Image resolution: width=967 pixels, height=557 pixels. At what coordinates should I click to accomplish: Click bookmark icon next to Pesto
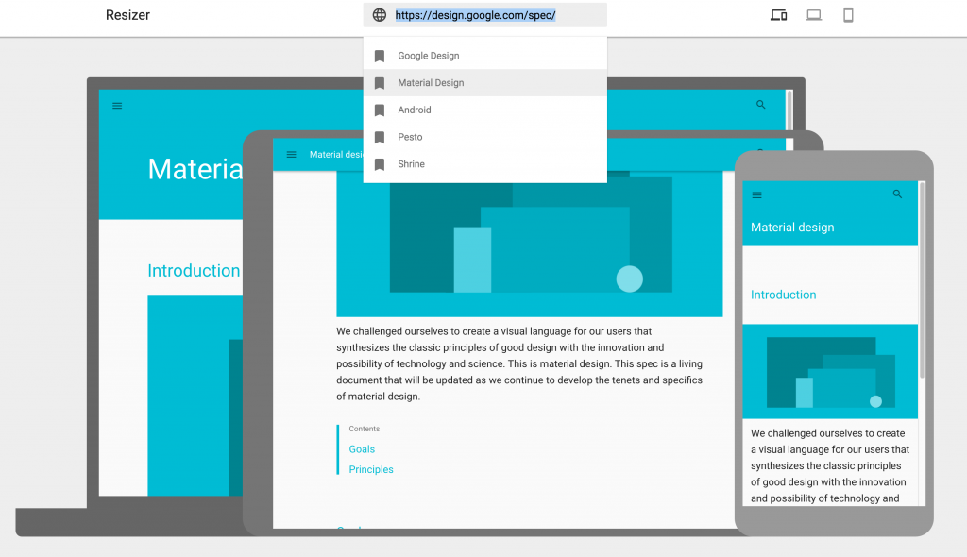coord(380,138)
